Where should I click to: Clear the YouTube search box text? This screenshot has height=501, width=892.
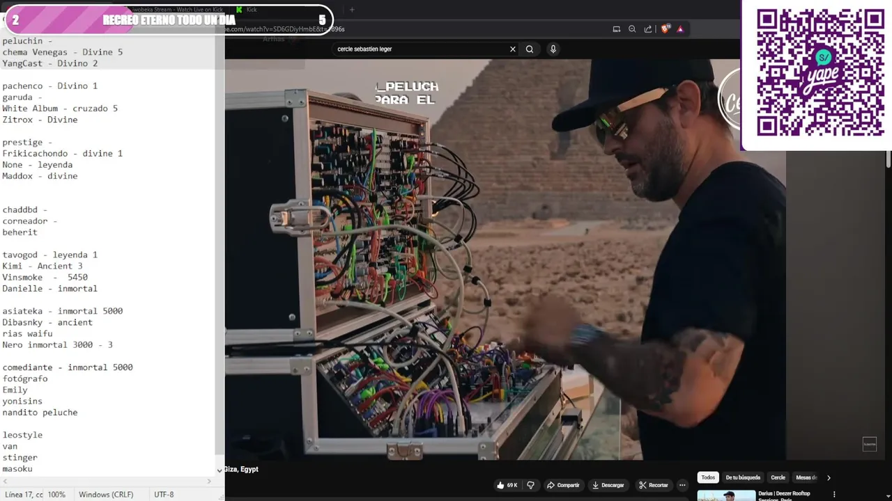(x=513, y=49)
